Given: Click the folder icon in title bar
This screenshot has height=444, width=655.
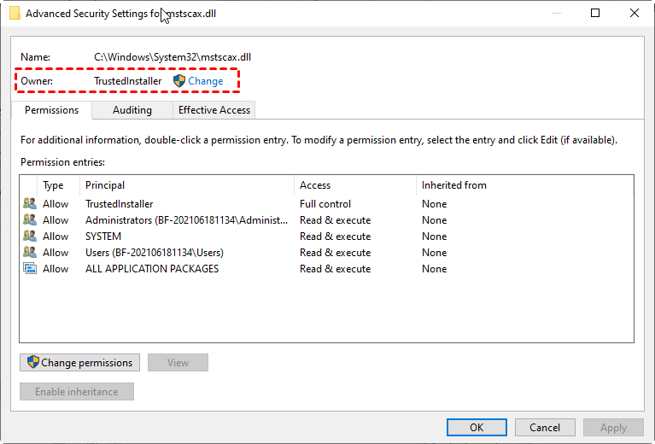Looking at the screenshot, I should click(15, 14).
